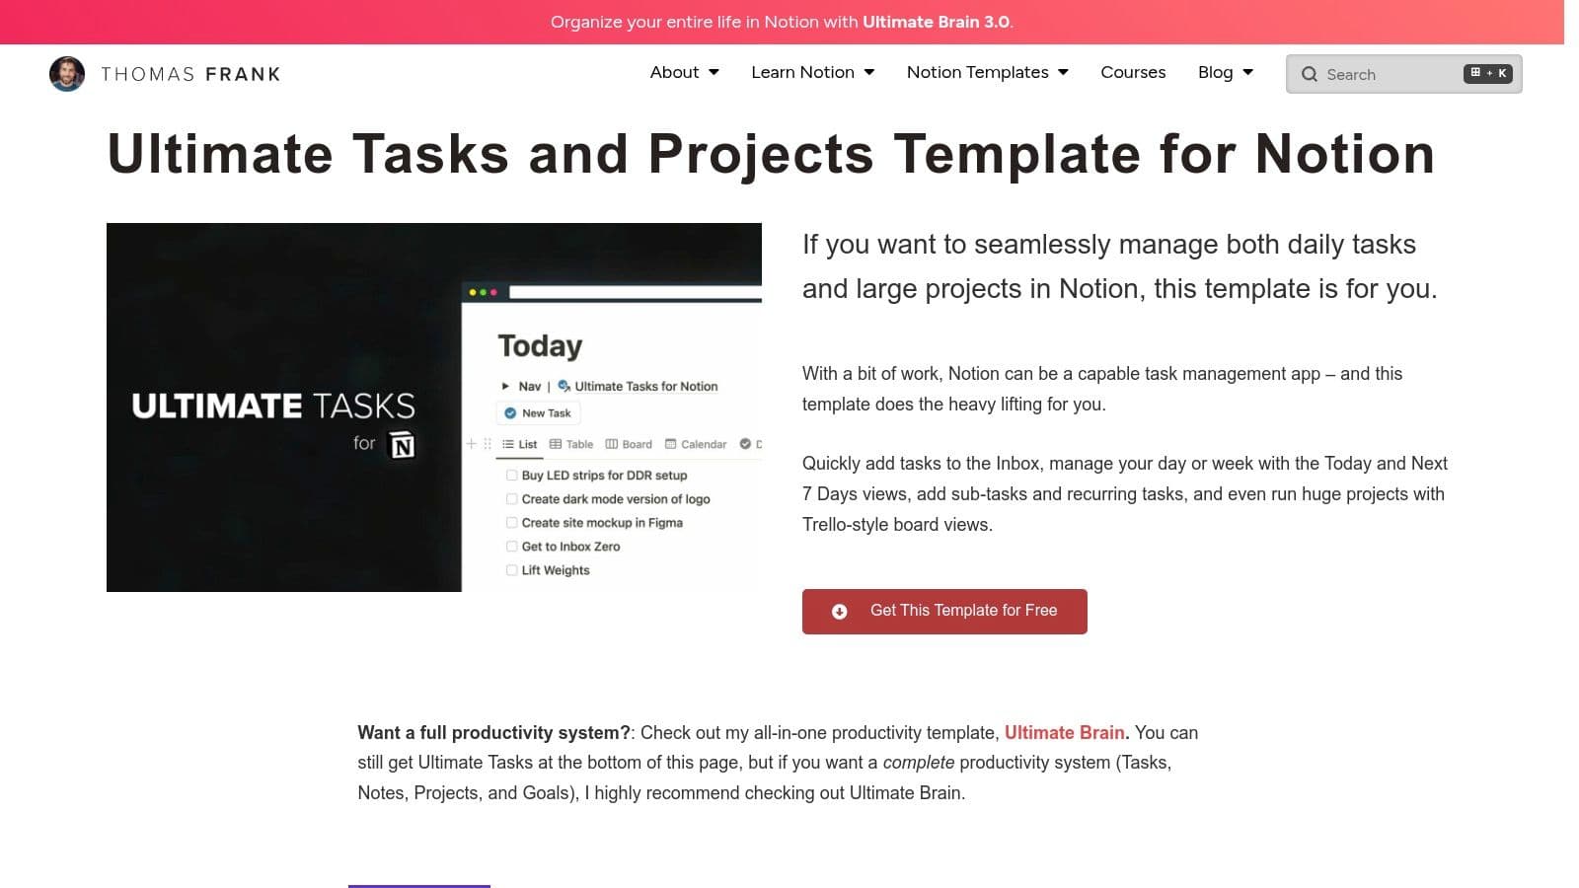The height and width of the screenshot is (888, 1579).
Task: Click Thomas Frank avatar photo logo
Action: pos(67,74)
